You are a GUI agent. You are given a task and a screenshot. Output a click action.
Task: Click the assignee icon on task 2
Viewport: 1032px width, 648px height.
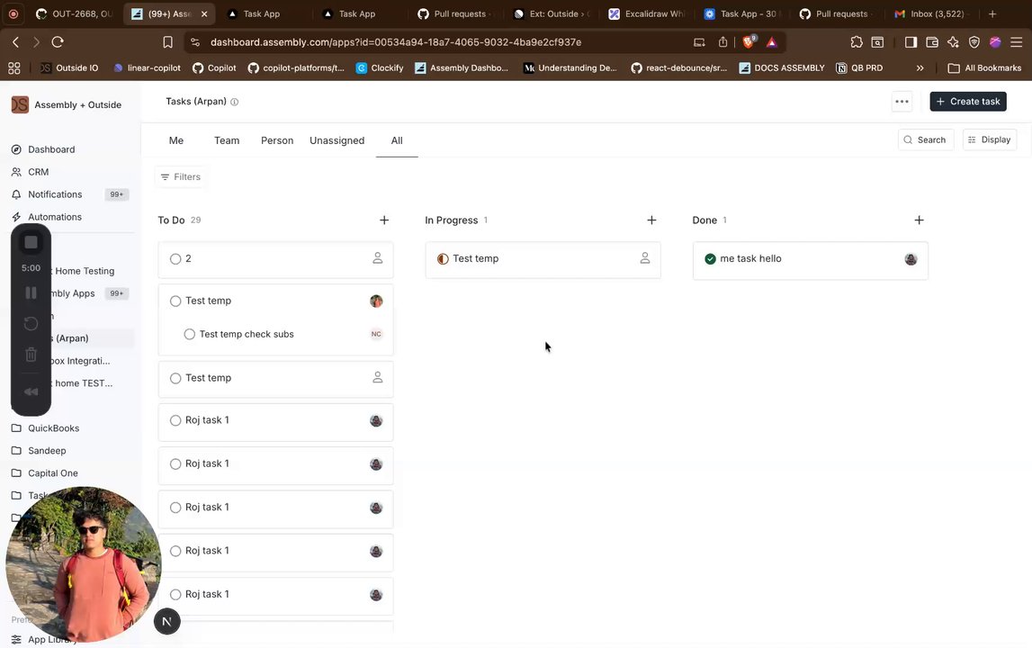point(377,258)
